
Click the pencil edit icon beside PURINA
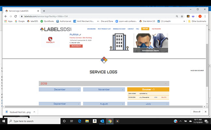click(x=80, y=35)
